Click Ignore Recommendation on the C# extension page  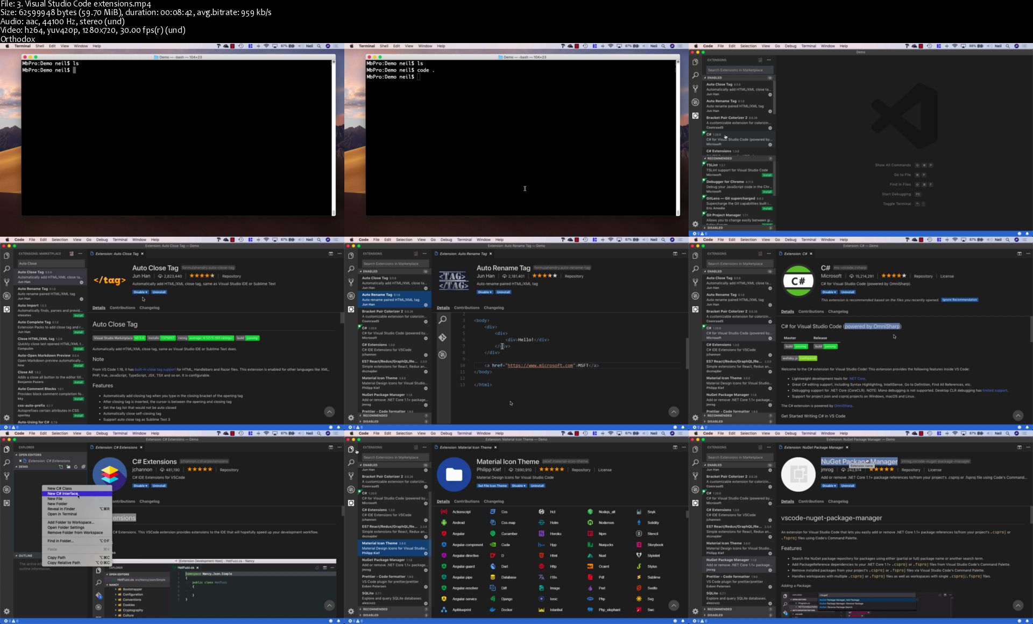click(960, 300)
